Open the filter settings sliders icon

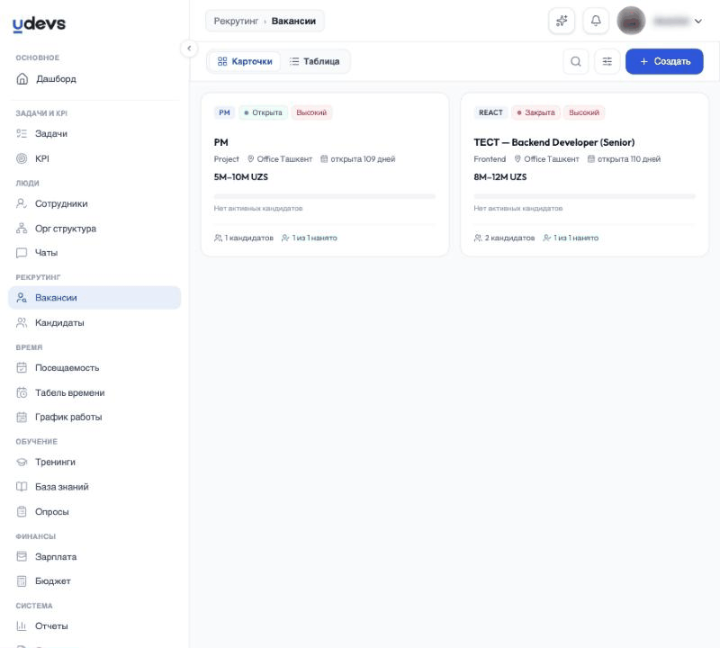pyautogui.click(x=607, y=61)
